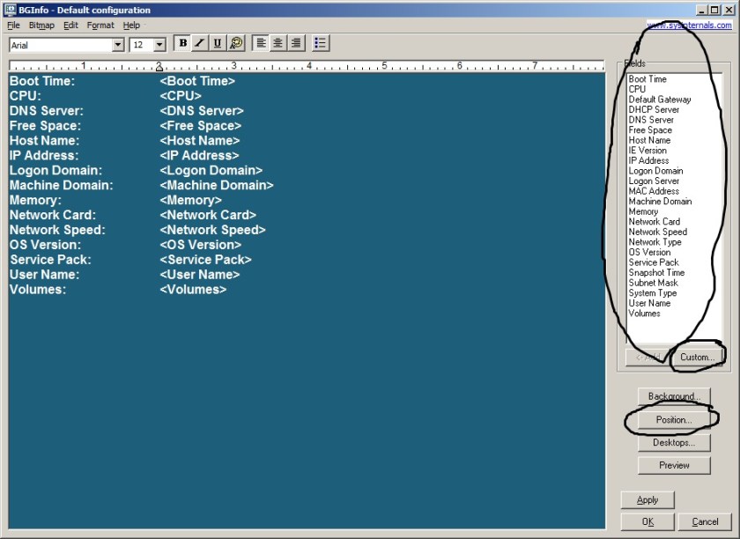Toggle bold text formatting
The width and height of the screenshot is (740, 539).
click(183, 43)
